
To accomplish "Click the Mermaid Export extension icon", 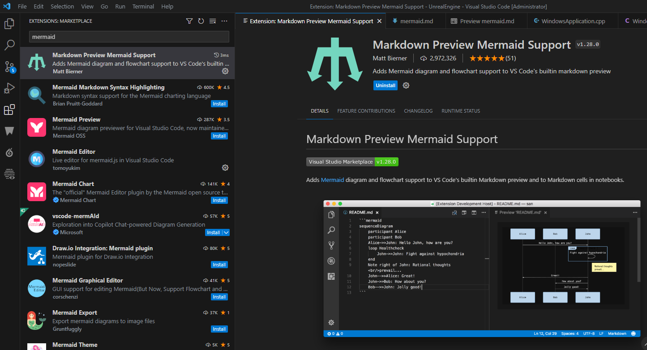I will point(36,320).
